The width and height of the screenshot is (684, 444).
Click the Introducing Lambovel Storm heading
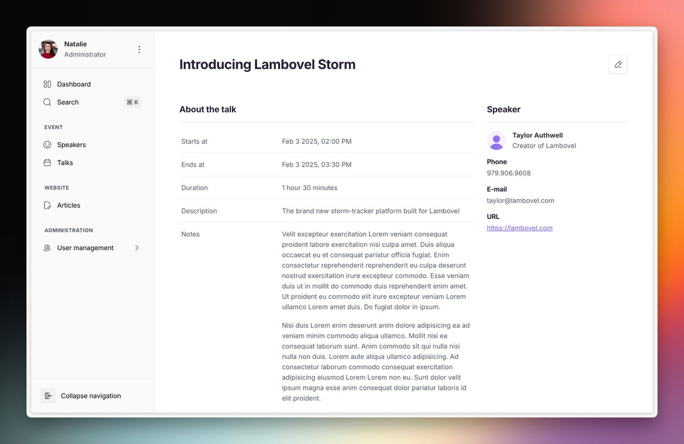coord(267,64)
